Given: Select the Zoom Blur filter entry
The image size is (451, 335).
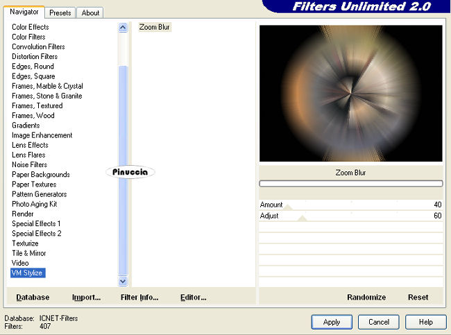Looking at the screenshot, I should click(x=155, y=27).
